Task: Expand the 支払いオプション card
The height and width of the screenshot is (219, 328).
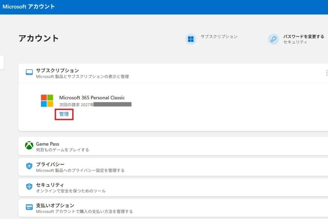Action: [173, 208]
